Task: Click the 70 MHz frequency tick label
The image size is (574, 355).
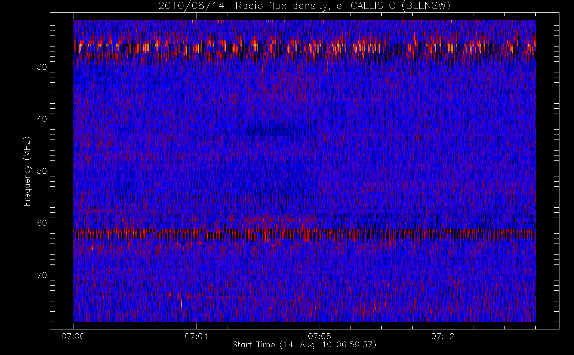Action: pyautogui.click(x=42, y=275)
